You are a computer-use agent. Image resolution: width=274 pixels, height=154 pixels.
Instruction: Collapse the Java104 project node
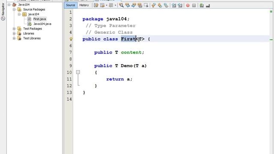click(9, 5)
